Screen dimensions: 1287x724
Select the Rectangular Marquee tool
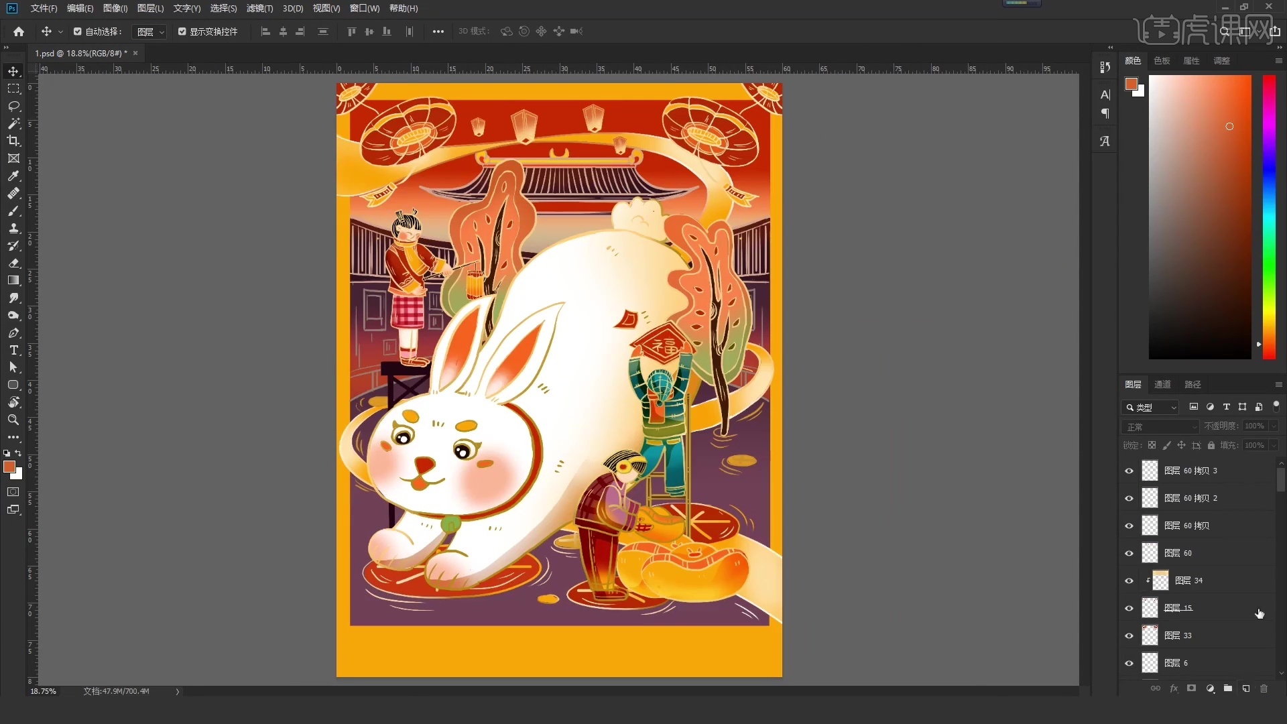(x=13, y=88)
